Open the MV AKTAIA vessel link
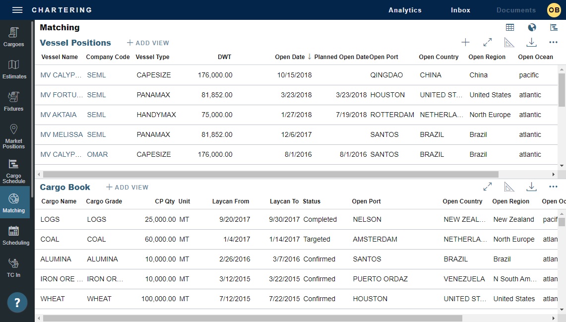The width and height of the screenshot is (566, 322). coord(59,115)
